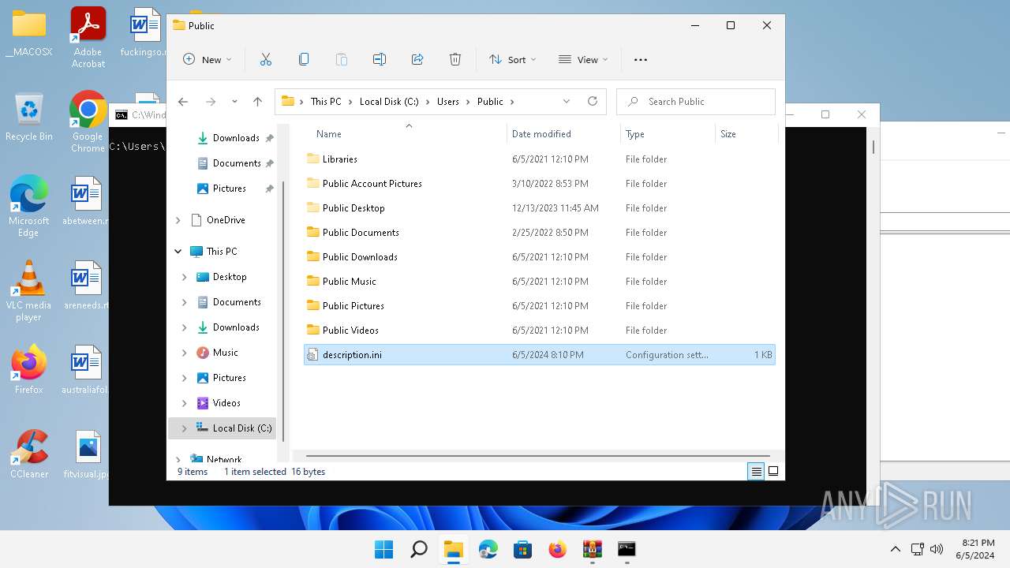Click This PC breadcrumb segment
This screenshot has width=1010, height=568.
click(x=326, y=102)
